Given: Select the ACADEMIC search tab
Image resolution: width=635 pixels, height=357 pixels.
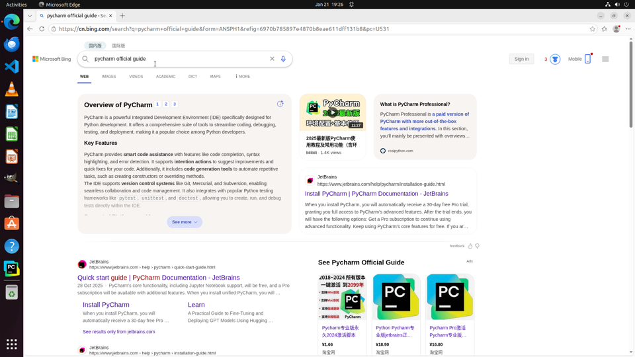Looking at the screenshot, I should click(x=165, y=77).
